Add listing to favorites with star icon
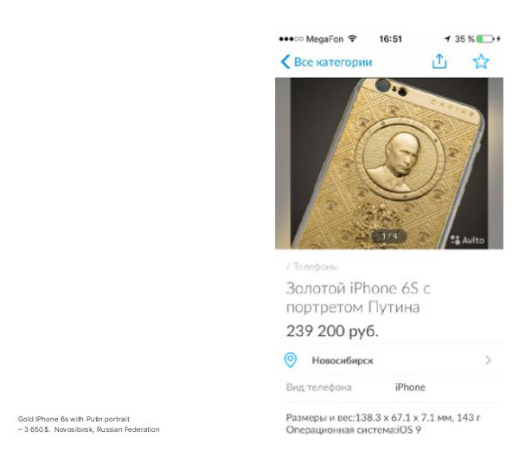 pyautogui.click(x=481, y=61)
